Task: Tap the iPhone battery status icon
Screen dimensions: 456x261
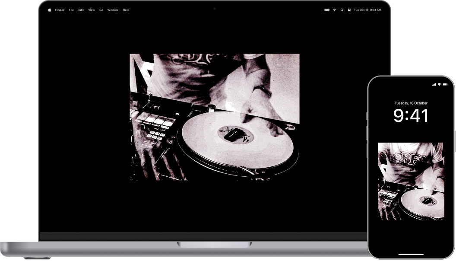Action: pyautogui.click(x=445, y=84)
